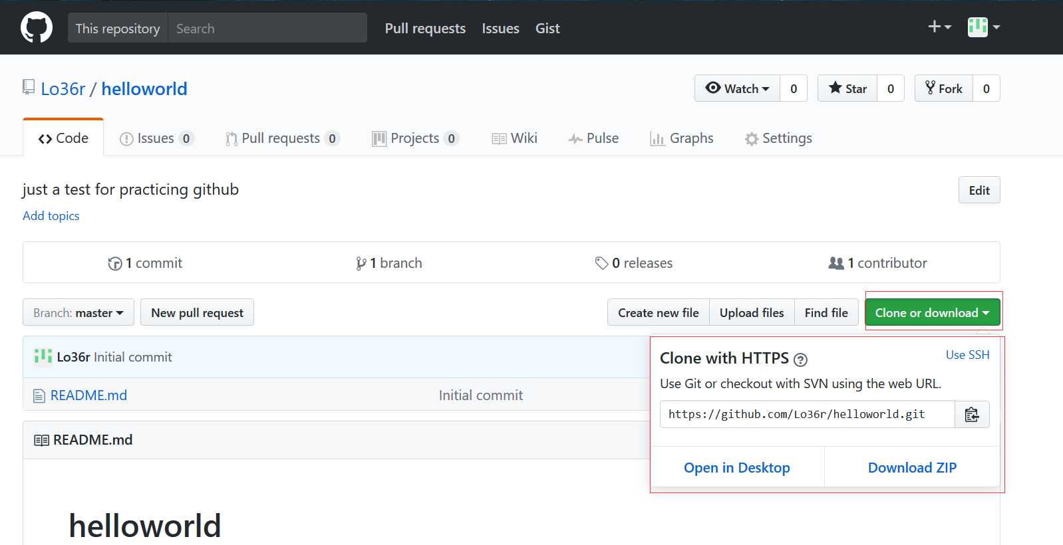Screen dimensions: 1063x545
Task: Open the GitHub Octocat home logo
Action: coord(37,28)
